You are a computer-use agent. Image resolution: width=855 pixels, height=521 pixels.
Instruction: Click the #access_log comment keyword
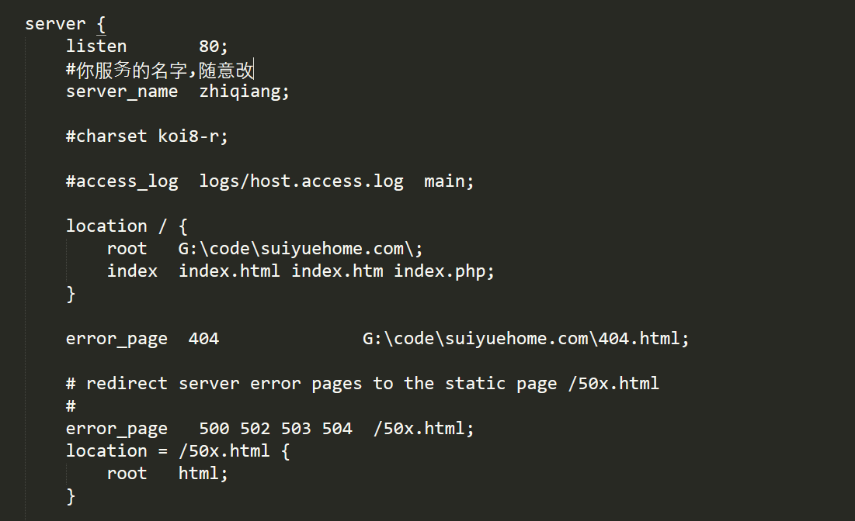[121, 181]
